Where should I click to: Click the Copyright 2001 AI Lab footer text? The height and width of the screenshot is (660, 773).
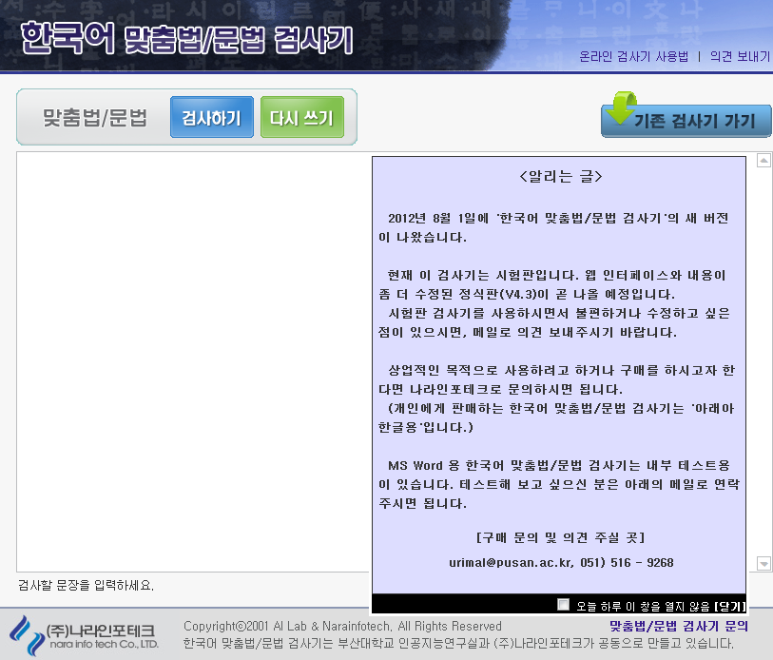[x=342, y=626]
